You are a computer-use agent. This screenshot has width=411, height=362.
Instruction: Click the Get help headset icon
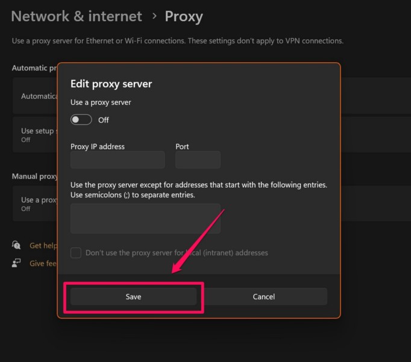(16, 246)
